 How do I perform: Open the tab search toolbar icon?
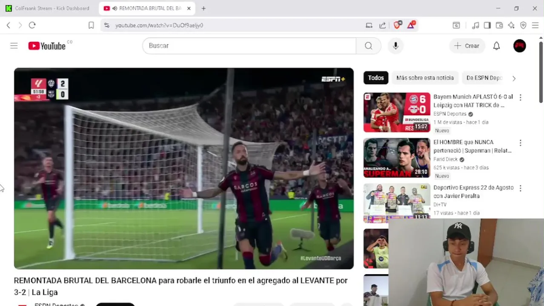[x=456, y=25]
